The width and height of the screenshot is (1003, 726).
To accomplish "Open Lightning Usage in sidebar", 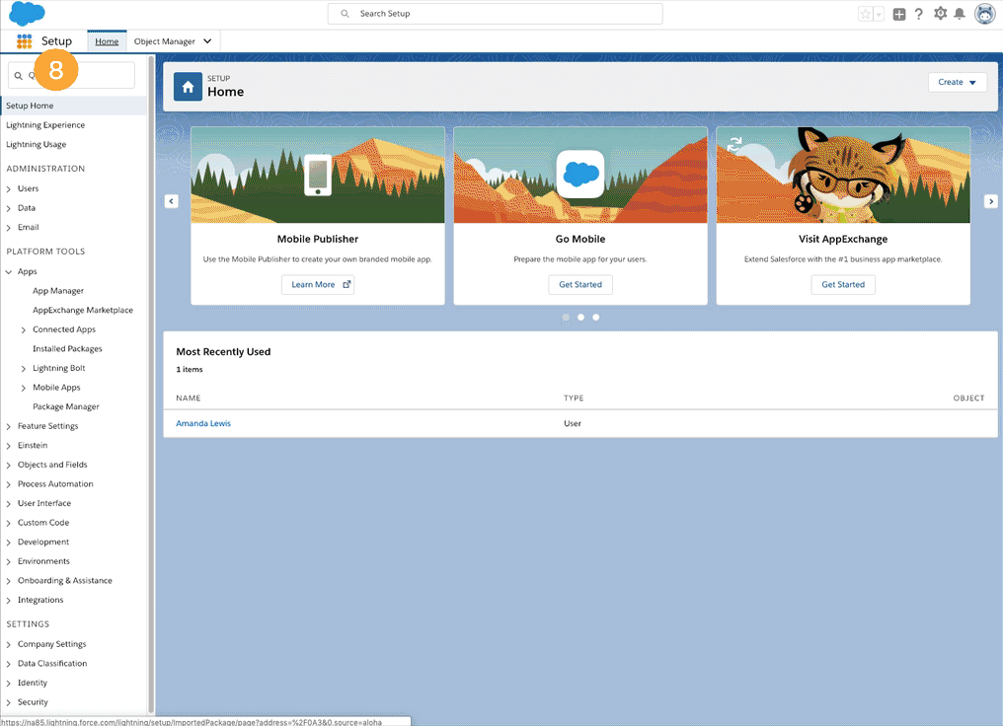I will tap(37, 144).
